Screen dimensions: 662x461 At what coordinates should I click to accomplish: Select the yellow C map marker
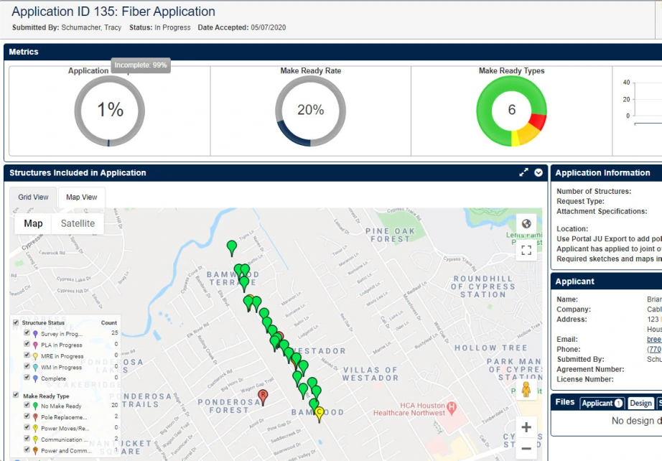coord(320,414)
